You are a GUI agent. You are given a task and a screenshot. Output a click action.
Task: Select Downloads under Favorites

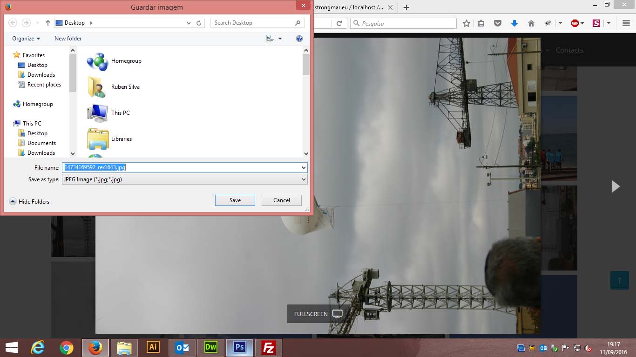pos(41,75)
